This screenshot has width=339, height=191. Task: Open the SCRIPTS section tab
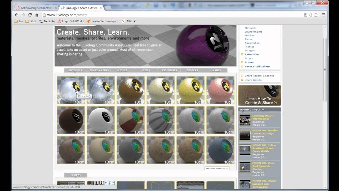[x=75, y=175]
